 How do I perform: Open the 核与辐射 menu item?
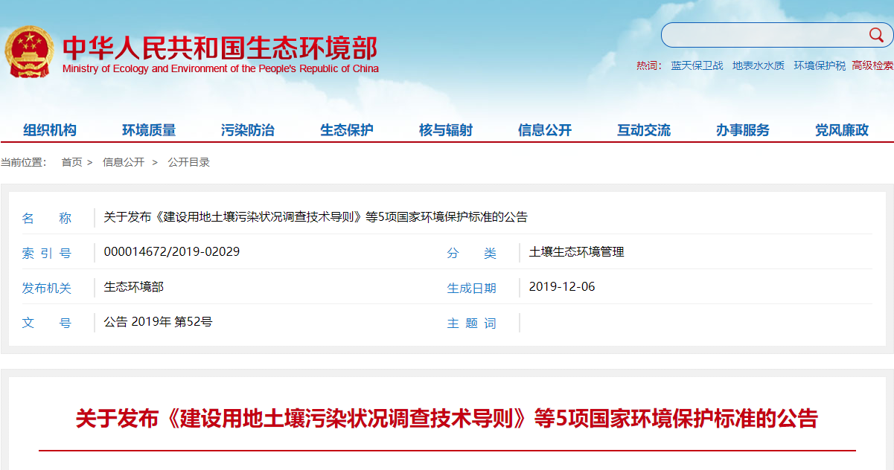click(446, 130)
